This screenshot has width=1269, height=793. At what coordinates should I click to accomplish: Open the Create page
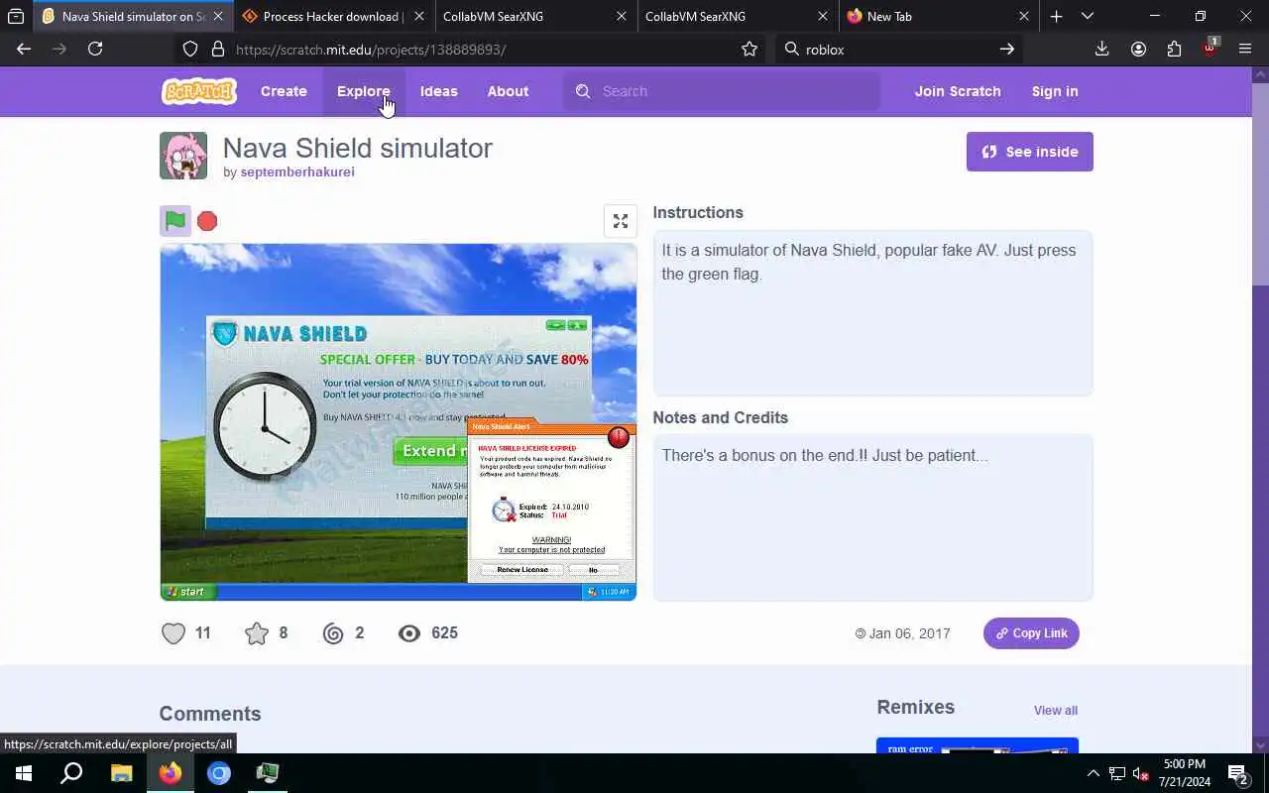(x=284, y=91)
